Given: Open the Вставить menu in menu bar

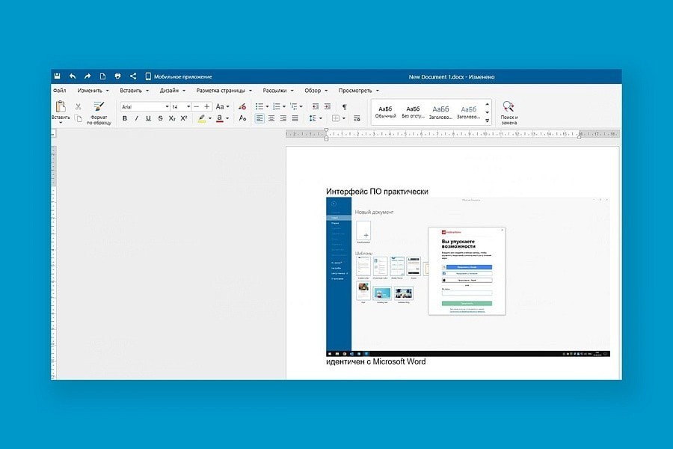Looking at the screenshot, I should [135, 91].
